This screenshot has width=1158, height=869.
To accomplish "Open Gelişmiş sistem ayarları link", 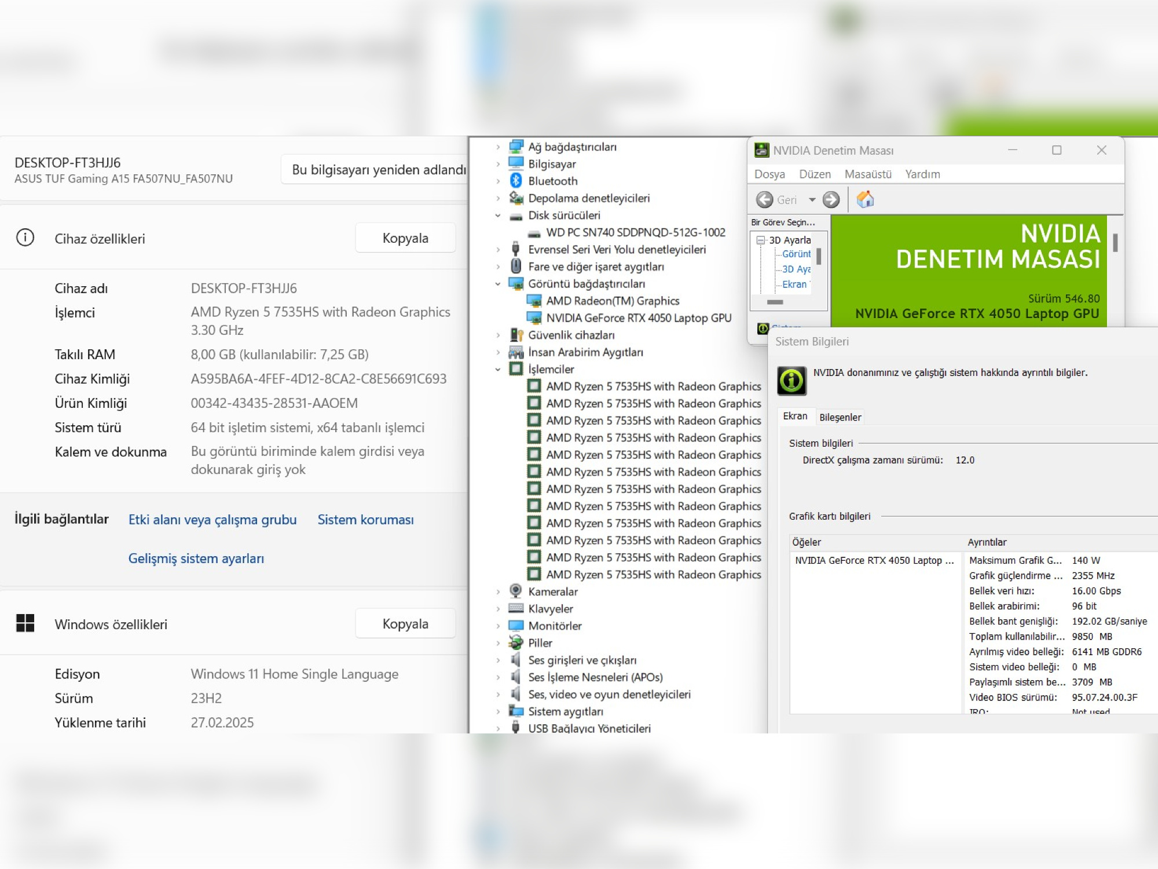I will tap(196, 558).
